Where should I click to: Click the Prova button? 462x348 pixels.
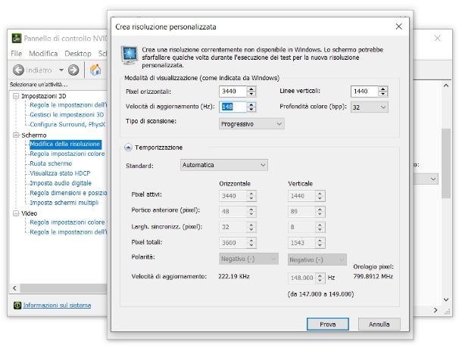point(328,324)
